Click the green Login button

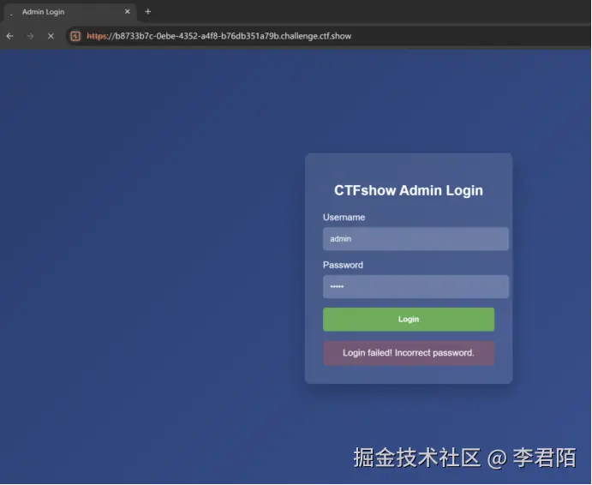409,320
